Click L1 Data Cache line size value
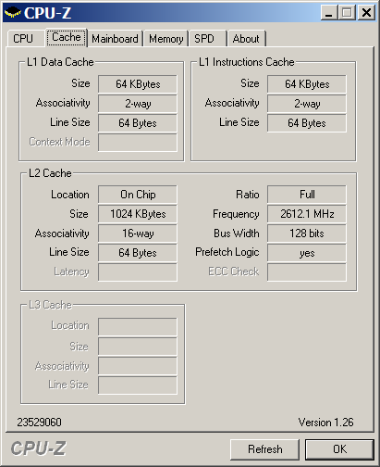Image resolution: width=380 pixels, height=467 pixels. point(138,123)
